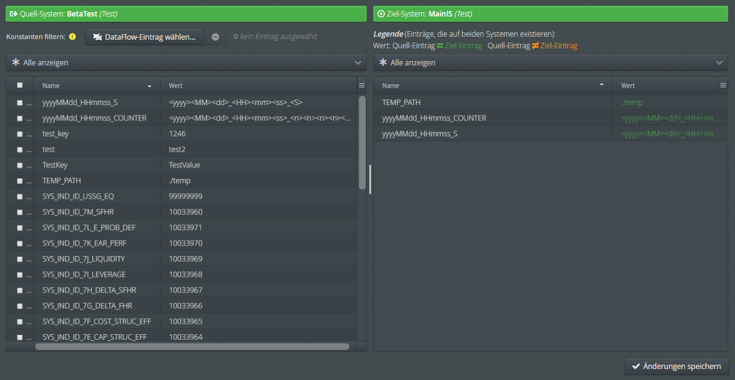Open the source Alle anzeigen dropdown

click(186, 62)
